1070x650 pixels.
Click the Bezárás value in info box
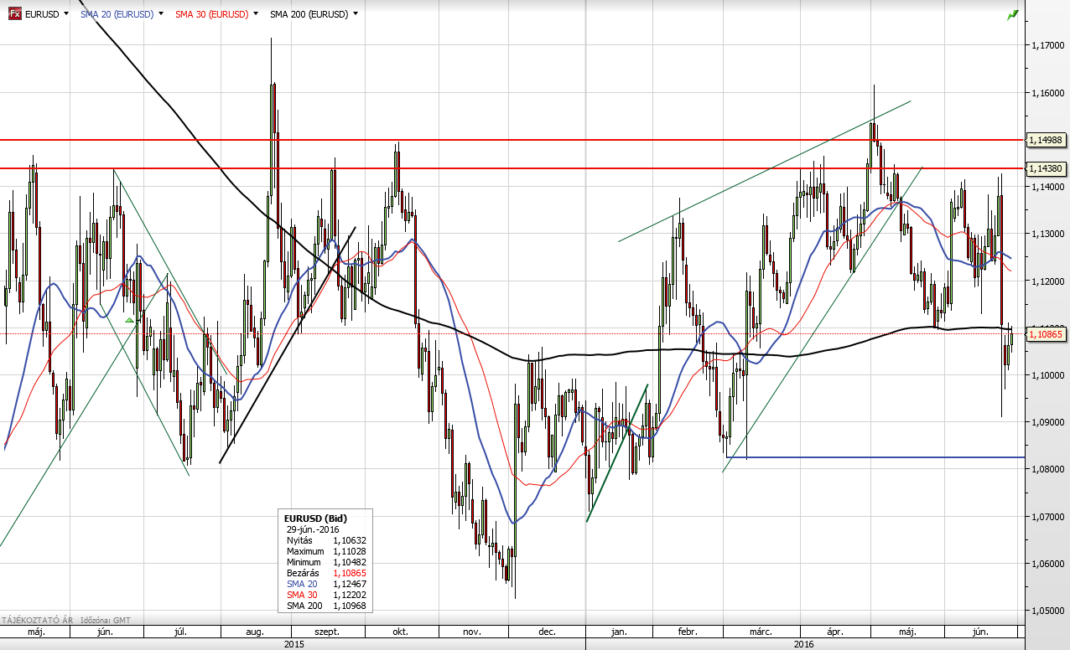[x=350, y=573]
